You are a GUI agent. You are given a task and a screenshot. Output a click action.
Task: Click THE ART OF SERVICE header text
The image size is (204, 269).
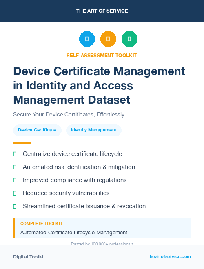click(102, 11)
